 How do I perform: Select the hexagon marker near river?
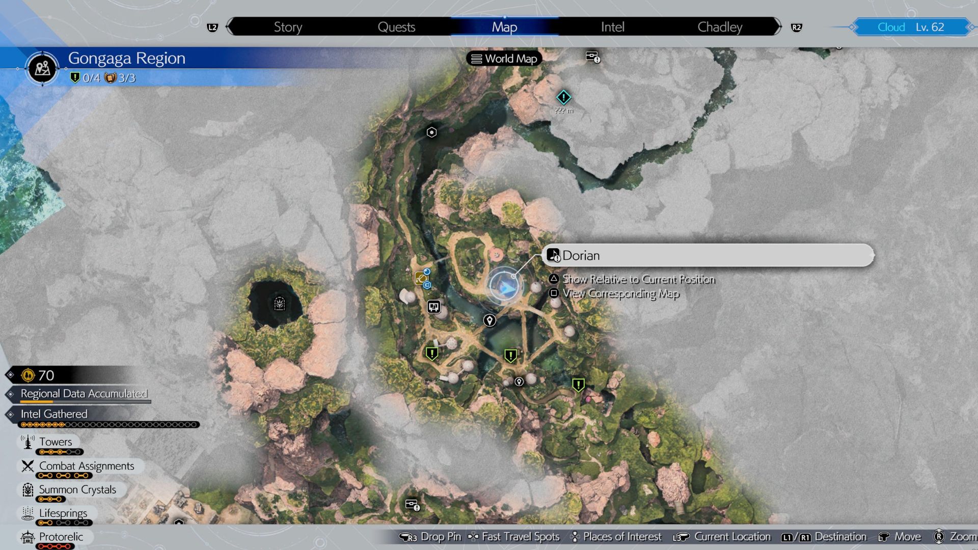click(431, 132)
